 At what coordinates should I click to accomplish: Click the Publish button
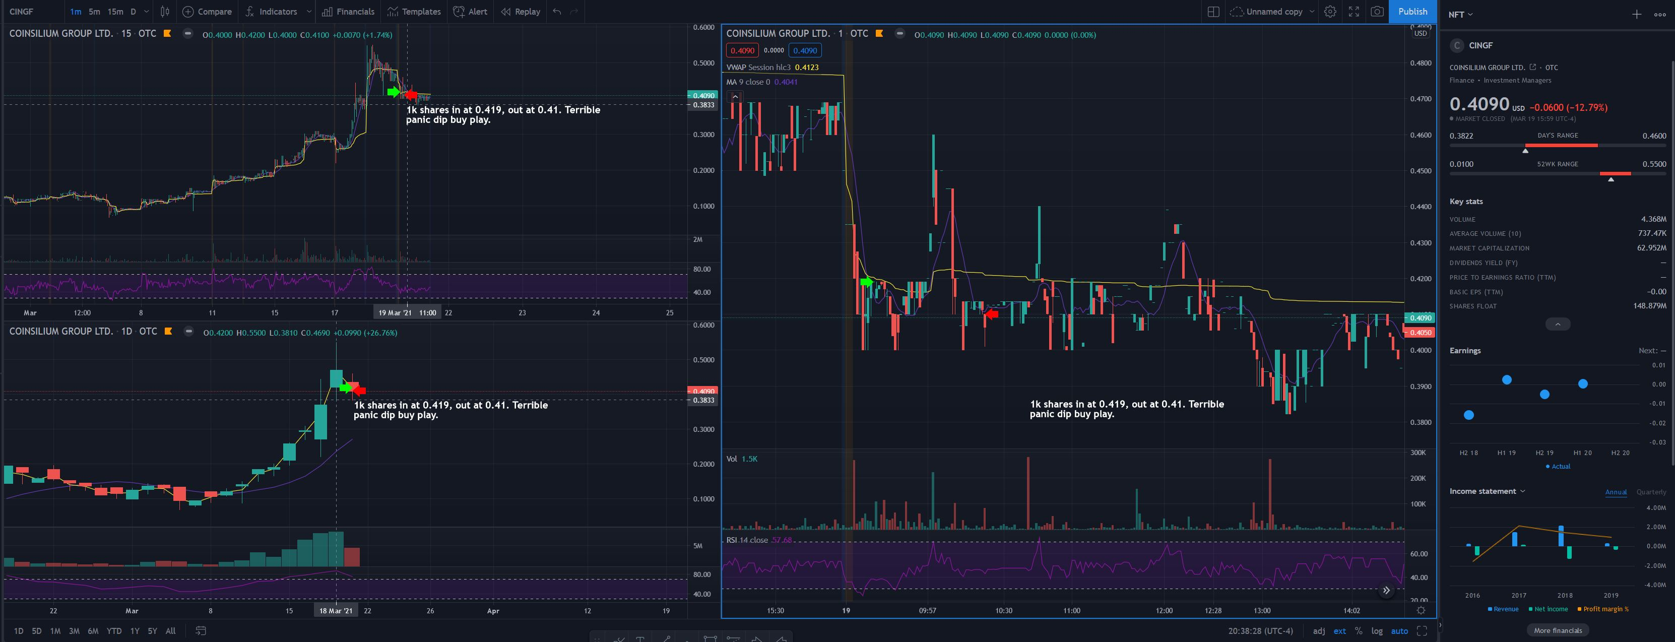tap(1412, 12)
